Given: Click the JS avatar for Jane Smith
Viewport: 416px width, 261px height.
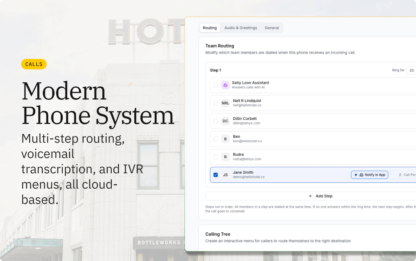Looking at the screenshot, I should click(225, 175).
